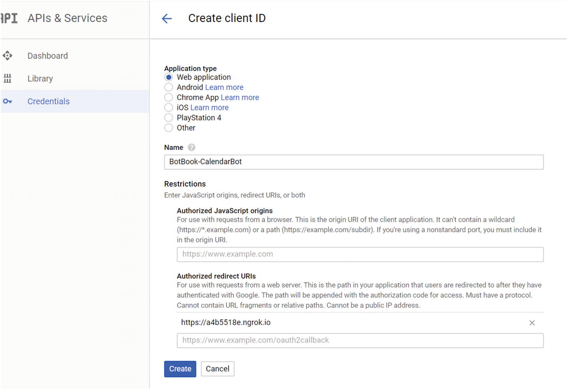The image size is (568, 390).
Task: Select the Chrome App radio option
Action: tap(169, 98)
